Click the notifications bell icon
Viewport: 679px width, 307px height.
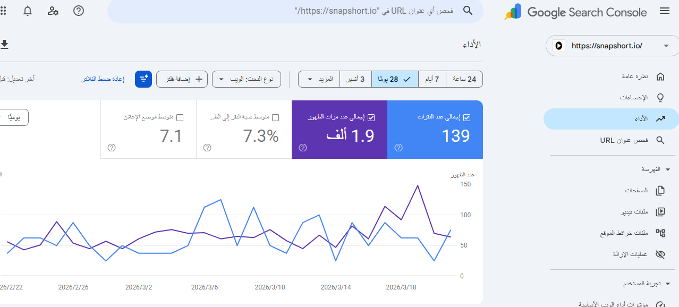pyautogui.click(x=28, y=11)
